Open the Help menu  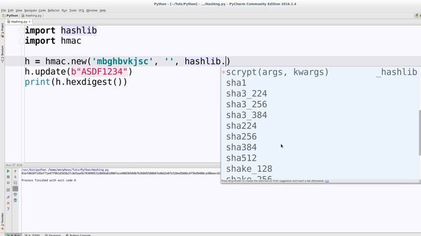[x=103, y=10]
